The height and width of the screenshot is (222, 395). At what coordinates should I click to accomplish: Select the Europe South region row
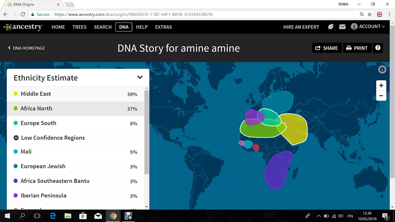(x=75, y=123)
